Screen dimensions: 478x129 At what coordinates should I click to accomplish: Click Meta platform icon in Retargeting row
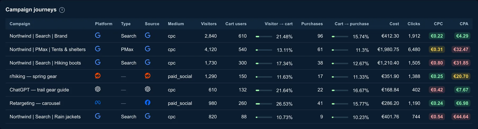pos(98,102)
